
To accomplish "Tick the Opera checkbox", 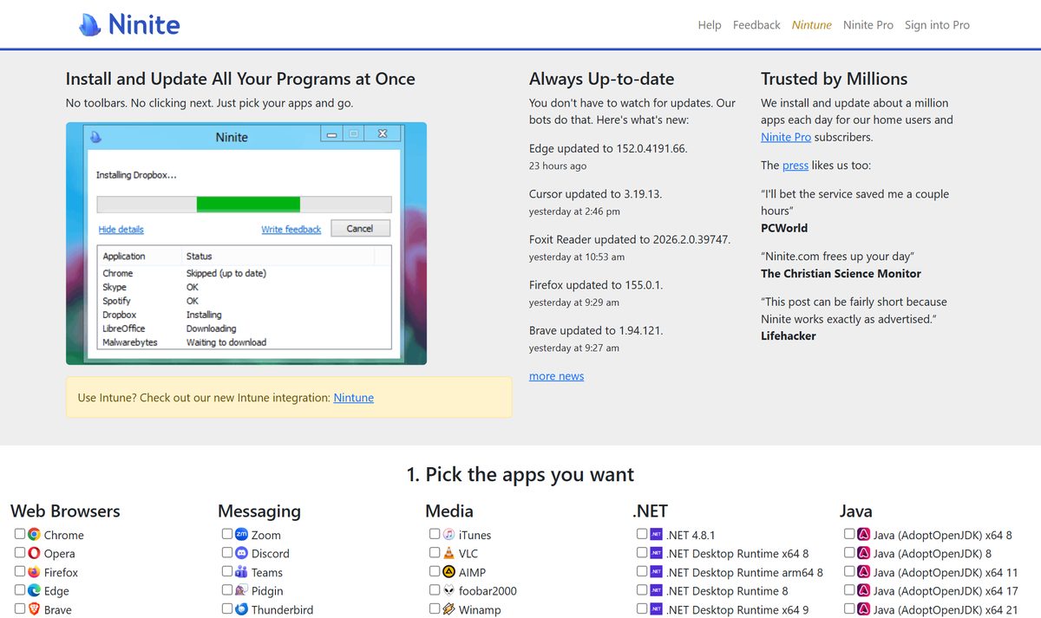I will pos(19,552).
